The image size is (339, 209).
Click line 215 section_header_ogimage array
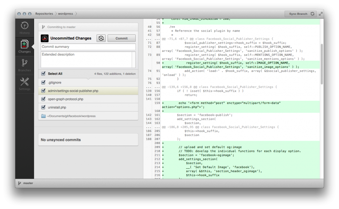coord(224,171)
